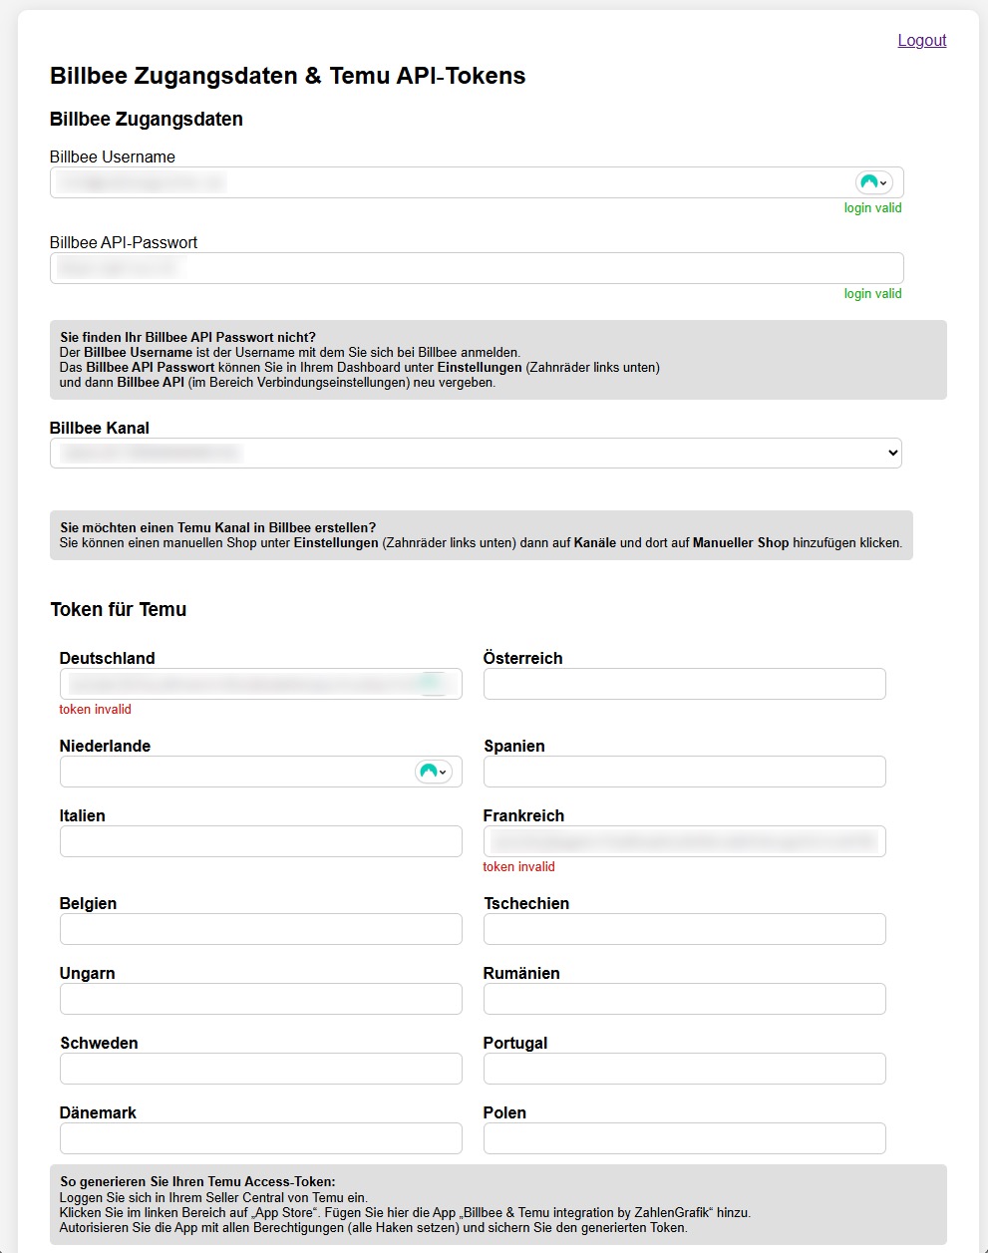The image size is (988, 1253).
Task: Click the Portugal token field
Action: coord(685,1069)
